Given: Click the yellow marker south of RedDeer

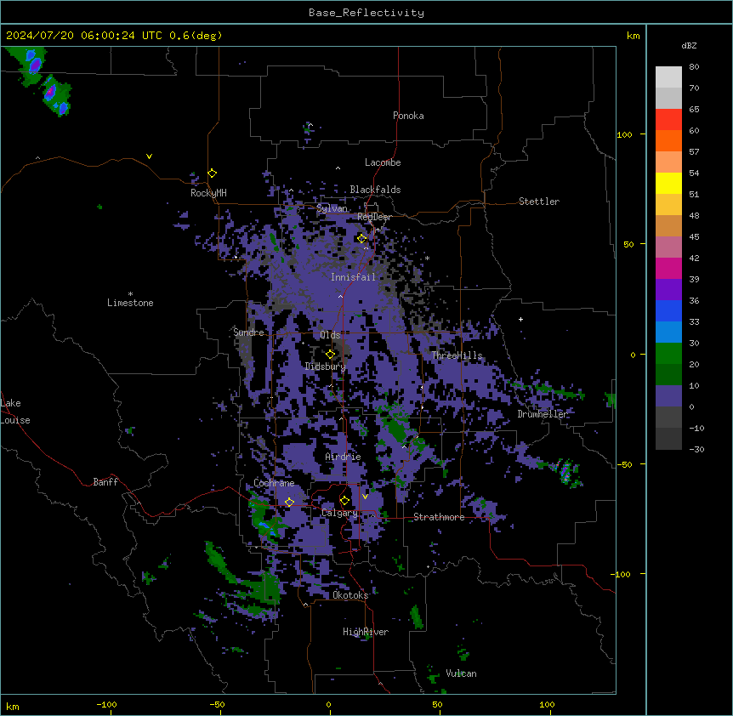Looking at the screenshot, I should click(x=362, y=238).
